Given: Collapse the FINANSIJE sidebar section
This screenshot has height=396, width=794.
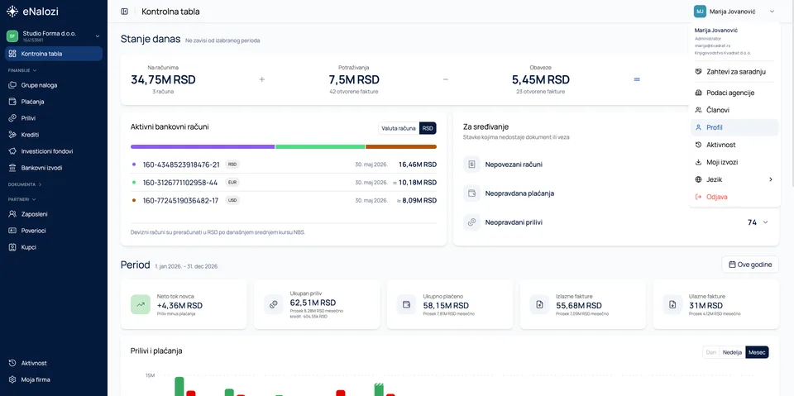Looking at the screenshot, I should pos(22,70).
